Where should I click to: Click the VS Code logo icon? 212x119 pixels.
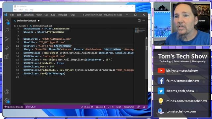click(6, 15)
